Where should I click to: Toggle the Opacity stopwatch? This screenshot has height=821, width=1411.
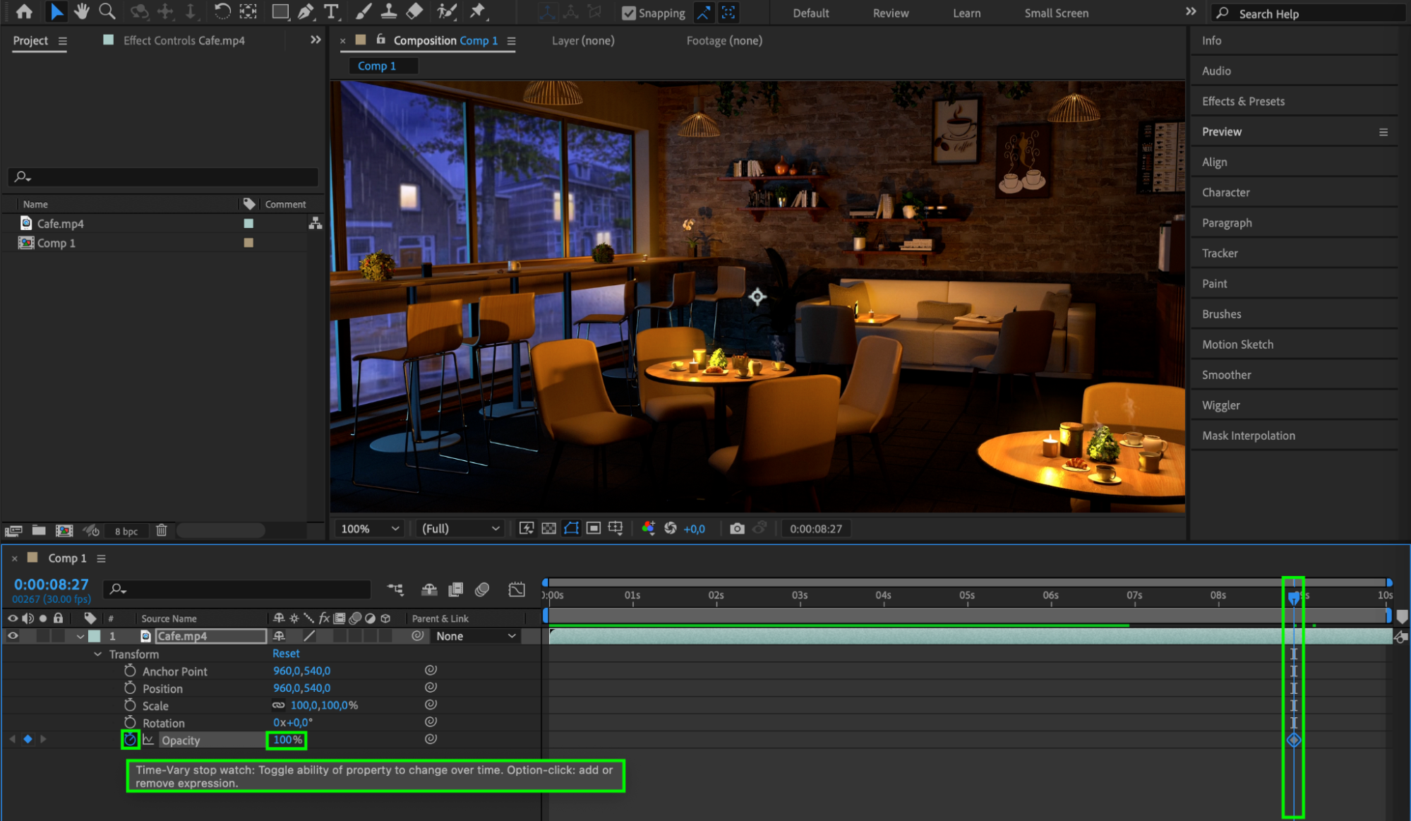[x=130, y=740]
